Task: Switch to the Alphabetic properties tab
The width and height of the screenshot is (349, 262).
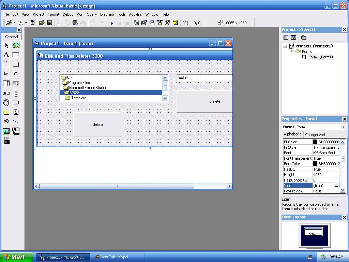Action: coord(292,134)
